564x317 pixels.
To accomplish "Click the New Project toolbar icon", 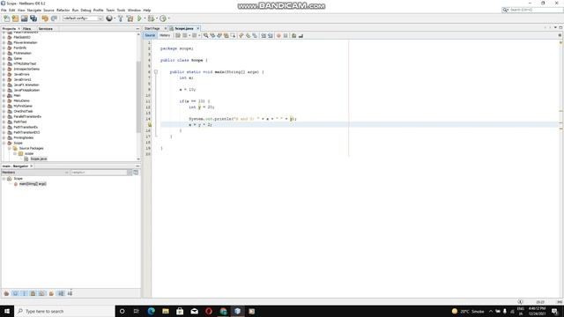I will point(15,18).
